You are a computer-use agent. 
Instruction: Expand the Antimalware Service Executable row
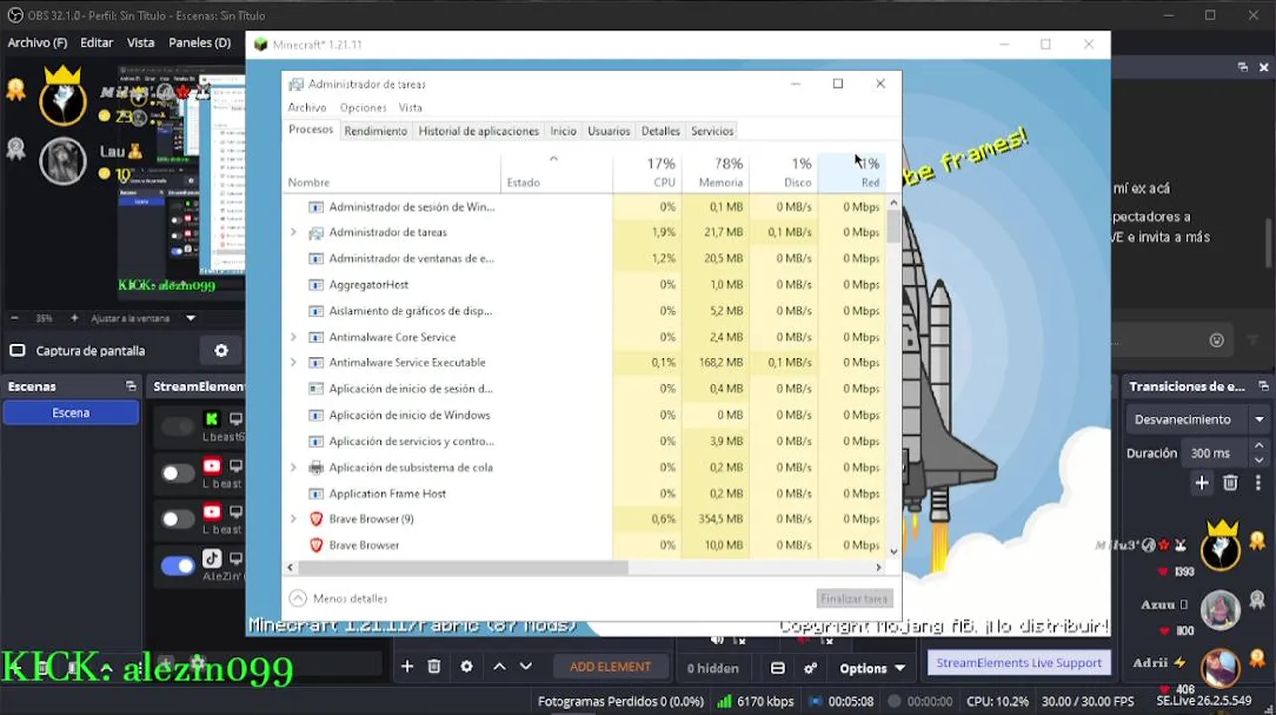[x=293, y=362]
